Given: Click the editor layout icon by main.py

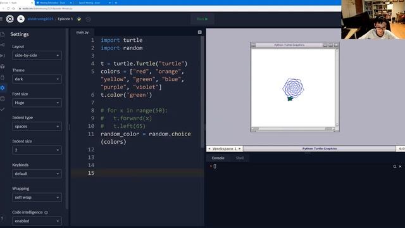Looking at the screenshot, I should 200,32.
